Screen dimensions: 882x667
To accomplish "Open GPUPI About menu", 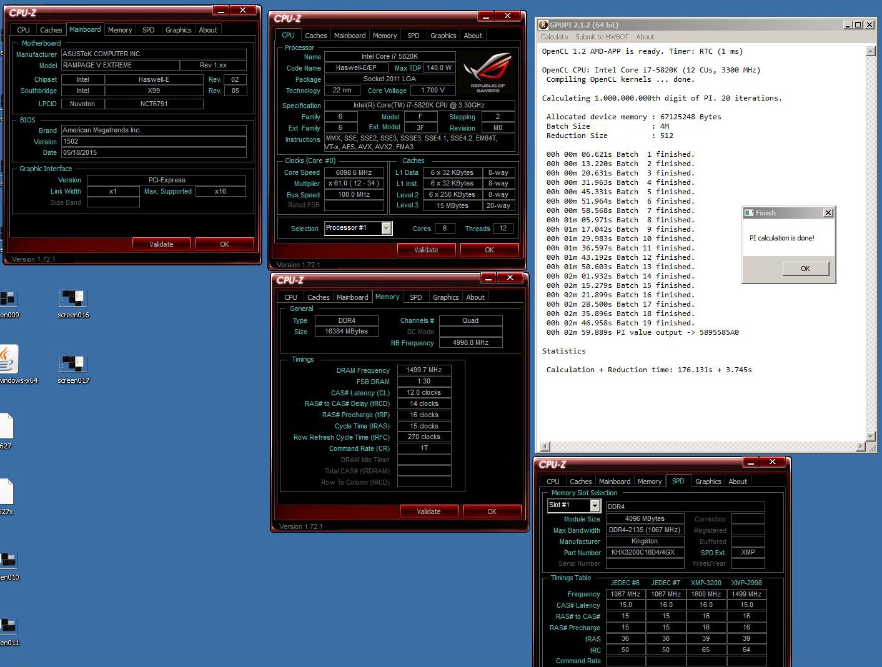I will click(645, 37).
